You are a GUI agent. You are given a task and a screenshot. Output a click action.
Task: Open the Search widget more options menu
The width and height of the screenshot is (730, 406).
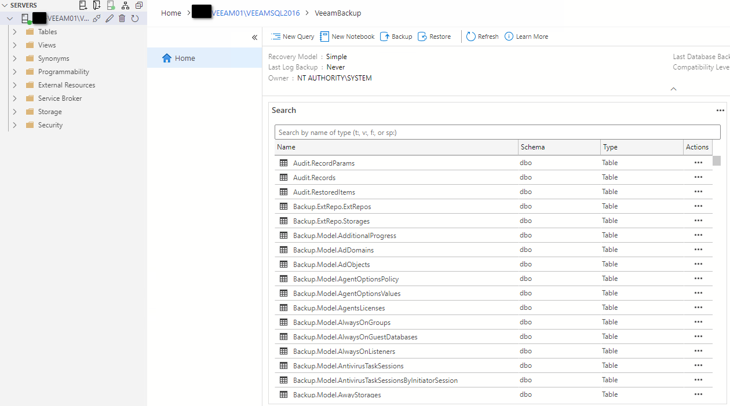(x=720, y=110)
